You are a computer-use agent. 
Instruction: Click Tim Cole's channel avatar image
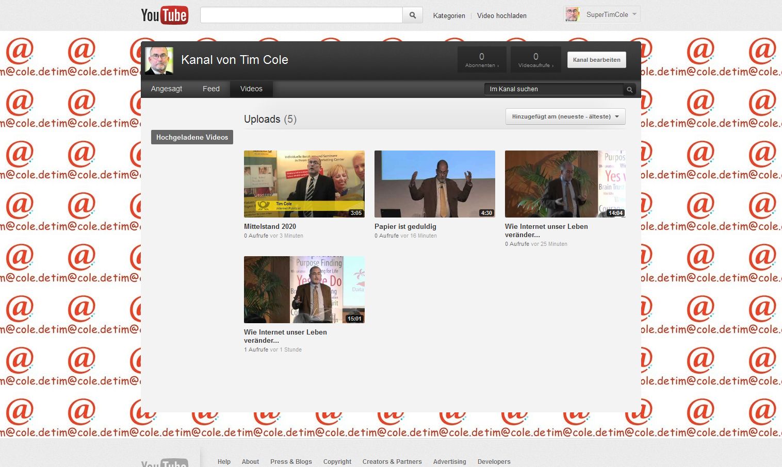click(x=159, y=61)
